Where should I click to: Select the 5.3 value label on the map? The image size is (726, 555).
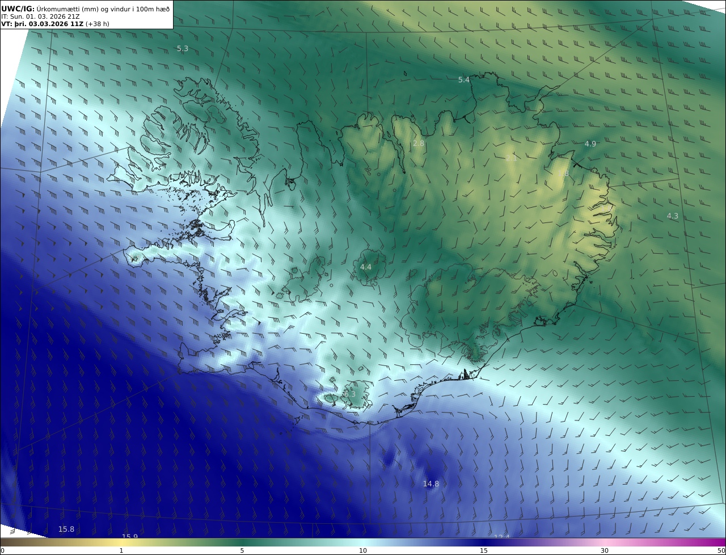click(x=183, y=49)
